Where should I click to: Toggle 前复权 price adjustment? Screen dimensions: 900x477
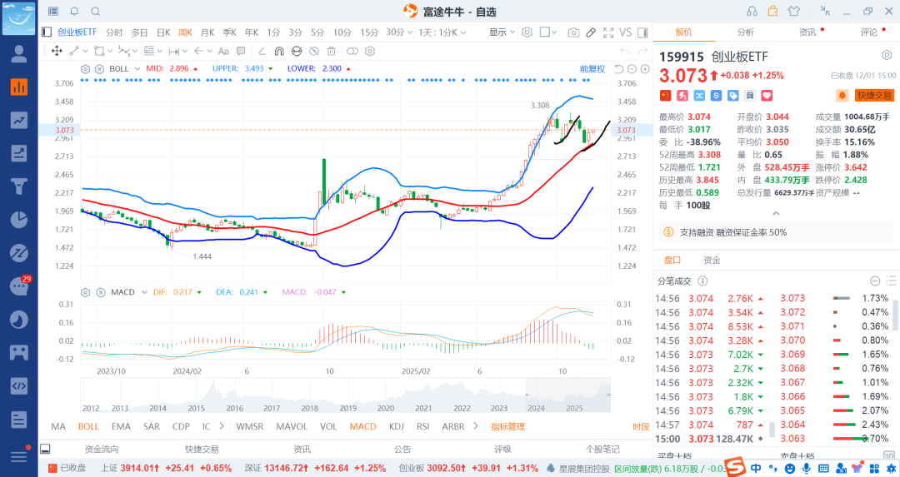tap(592, 69)
